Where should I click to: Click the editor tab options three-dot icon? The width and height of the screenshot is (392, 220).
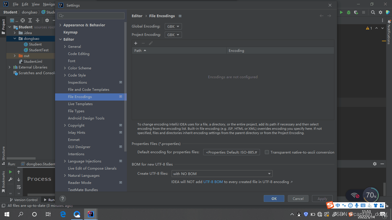click(x=383, y=20)
